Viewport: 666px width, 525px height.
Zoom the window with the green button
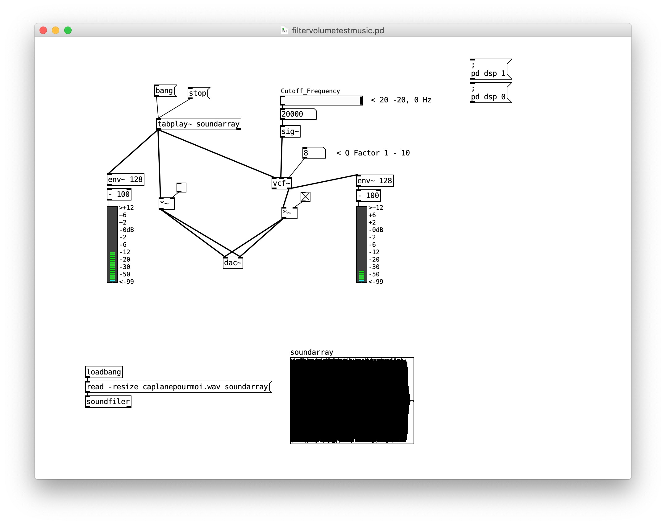(68, 30)
